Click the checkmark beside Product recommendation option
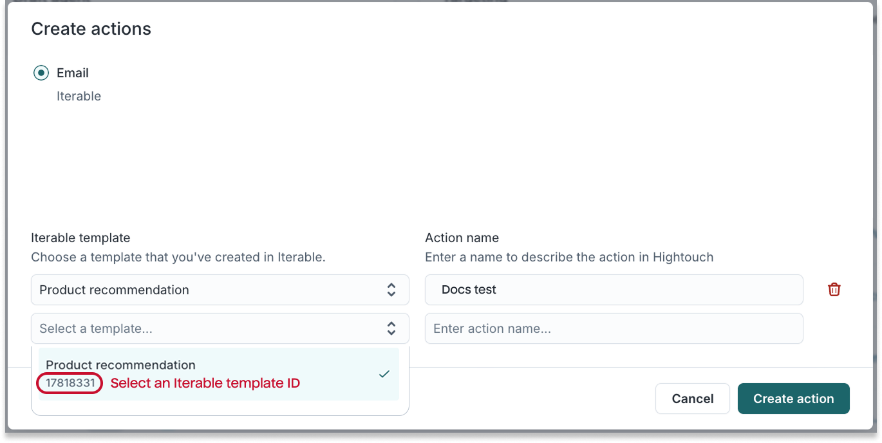 (384, 373)
